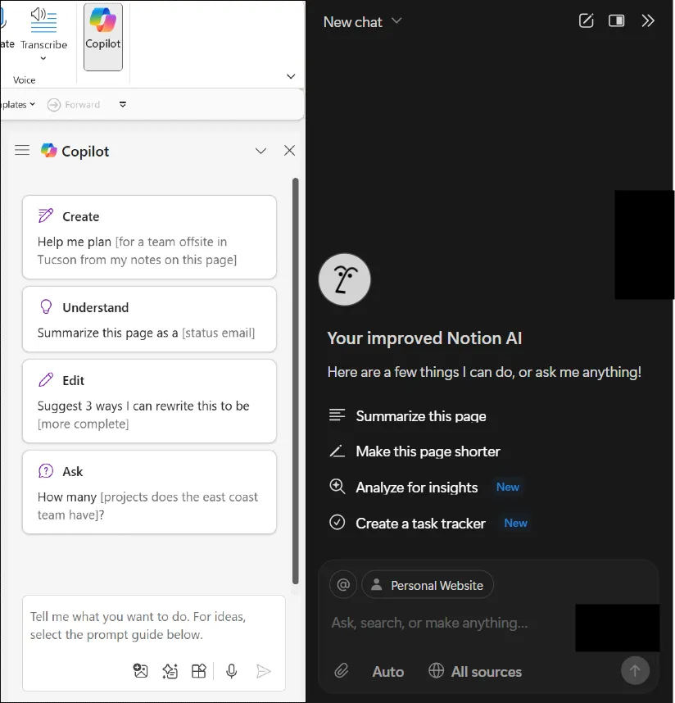Close the Copilot pane
Screen dimensions: 675x703
(289, 150)
